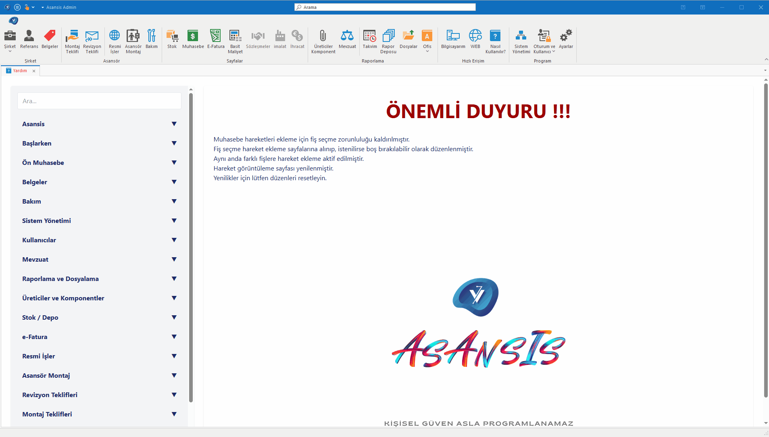Expand the Ön Muhasebe section

click(x=100, y=162)
